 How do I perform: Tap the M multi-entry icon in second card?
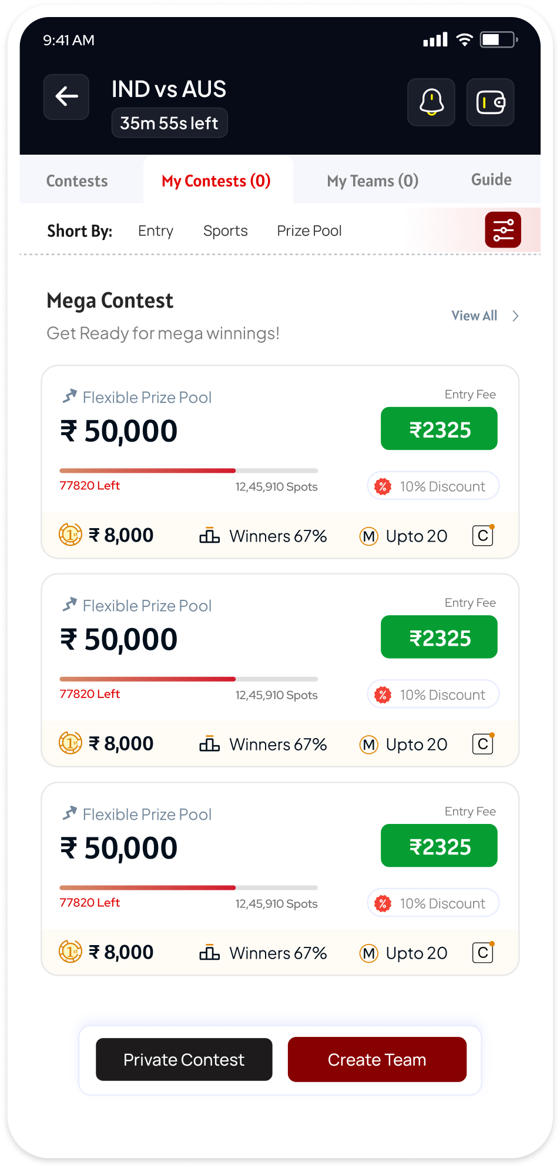(x=368, y=745)
